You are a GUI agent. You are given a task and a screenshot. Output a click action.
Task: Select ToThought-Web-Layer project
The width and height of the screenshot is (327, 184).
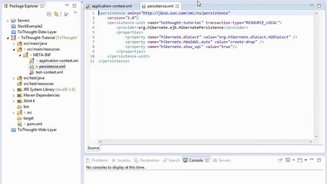37,129
